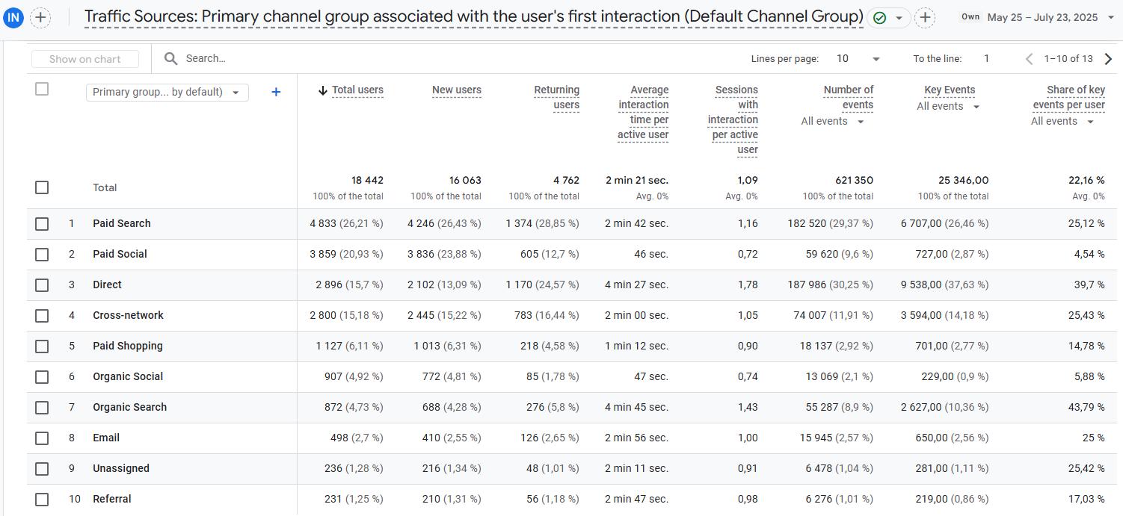The image size is (1123, 516).
Task: Click the plus icon right of the report title
Action: [925, 18]
